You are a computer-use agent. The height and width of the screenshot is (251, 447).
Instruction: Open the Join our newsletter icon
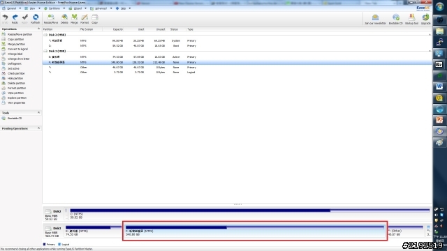[375, 17]
